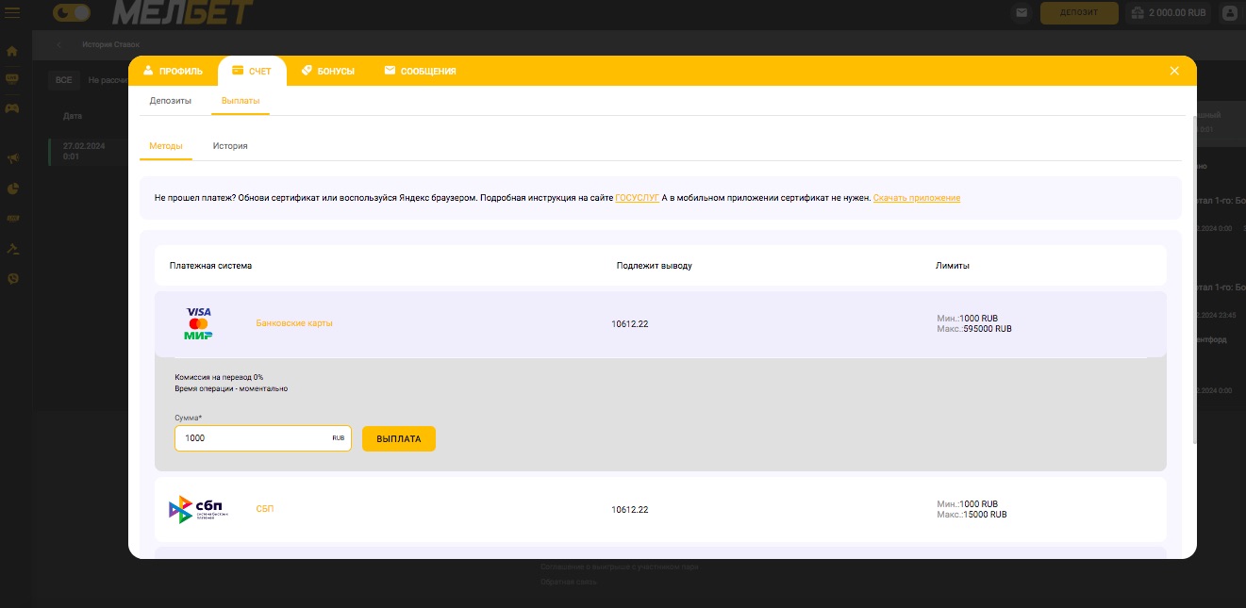Open the megaphone promotions sidebar icon
1246x608 pixels.
12,159
